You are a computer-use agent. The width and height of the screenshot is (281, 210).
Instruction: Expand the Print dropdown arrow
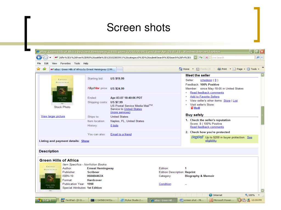tap(230, 69)
